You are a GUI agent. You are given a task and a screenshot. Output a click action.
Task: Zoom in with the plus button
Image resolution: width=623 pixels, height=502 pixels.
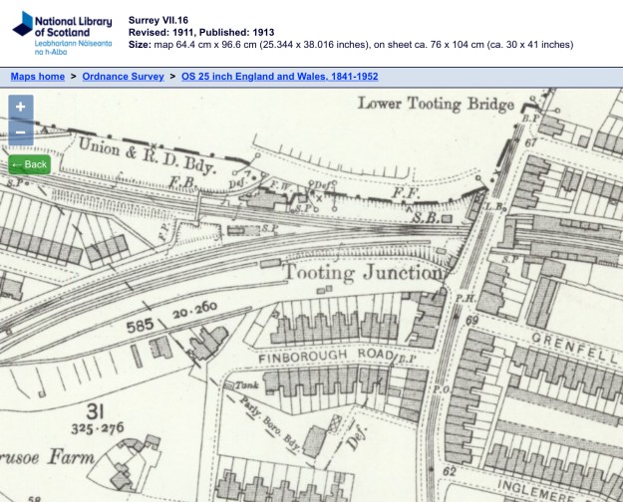[21, 107]
